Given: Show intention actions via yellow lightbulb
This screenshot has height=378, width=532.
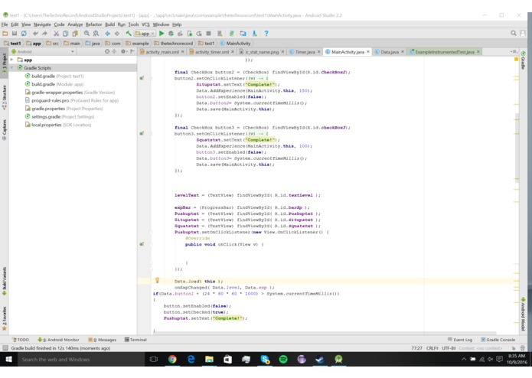Looking at the screenshot, I should pos(157,280).
